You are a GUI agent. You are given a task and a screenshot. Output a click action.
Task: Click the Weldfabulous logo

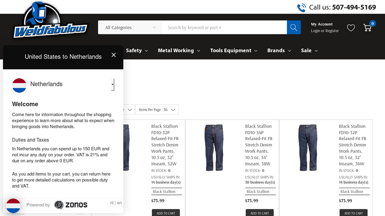(50, 21)
